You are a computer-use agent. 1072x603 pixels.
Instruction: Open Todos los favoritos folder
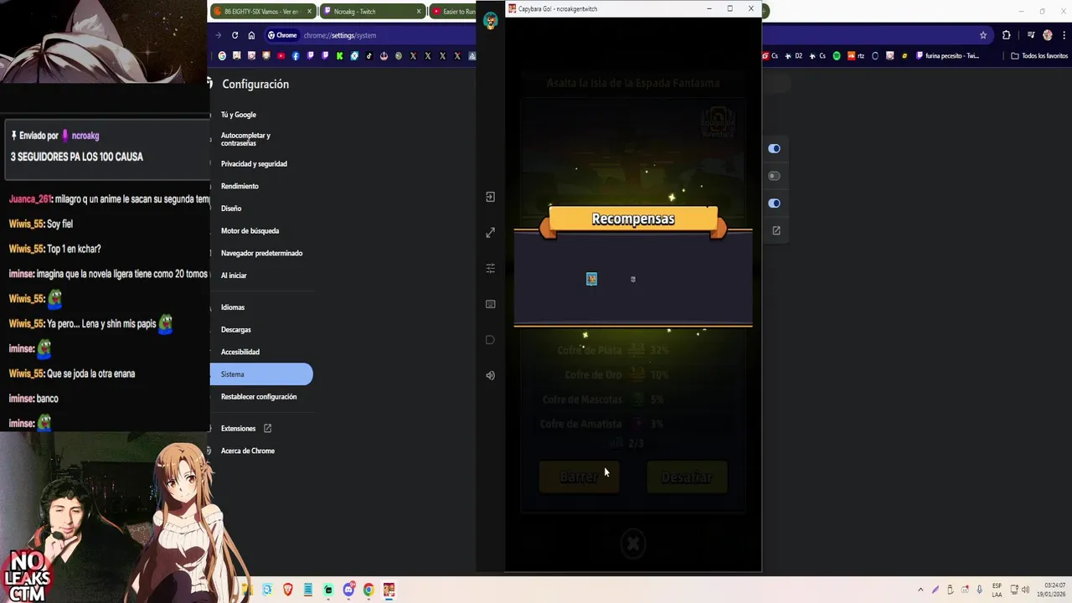point(1039,56)
